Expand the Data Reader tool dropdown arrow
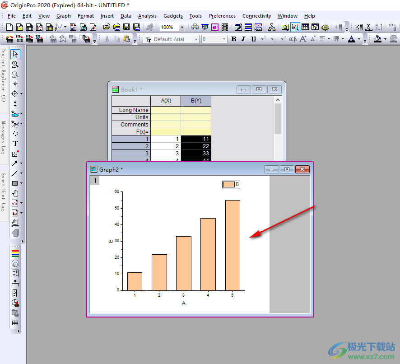Image resolution: width=400 pixels, height=364 pixels. [21, 93]
